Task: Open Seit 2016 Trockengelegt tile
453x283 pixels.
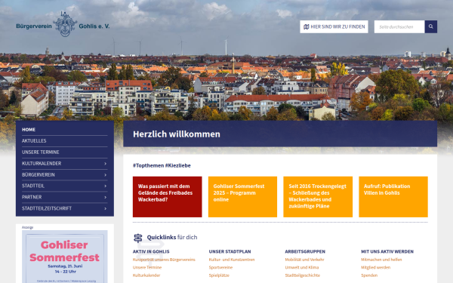Action: 318,197
